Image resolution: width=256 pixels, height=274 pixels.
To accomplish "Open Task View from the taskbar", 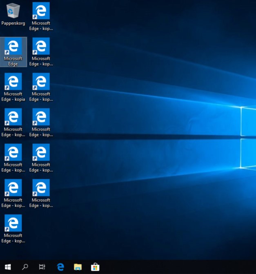I will 42,267.
